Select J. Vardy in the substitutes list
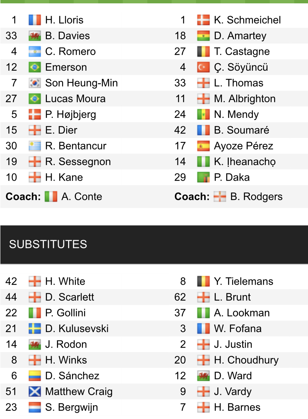308x419 pixels. point(233,391)
